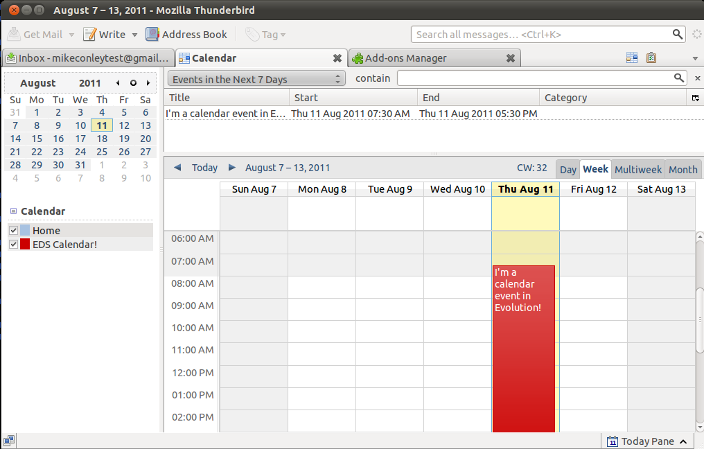Select August 11 in the mini calendar
This screenshot has height=449, width=704.
coord(102,125)
